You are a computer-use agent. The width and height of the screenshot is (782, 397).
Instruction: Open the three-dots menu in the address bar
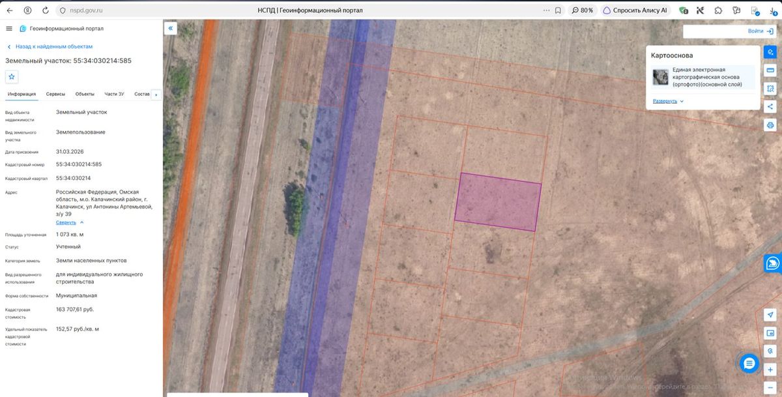point(546,10)
